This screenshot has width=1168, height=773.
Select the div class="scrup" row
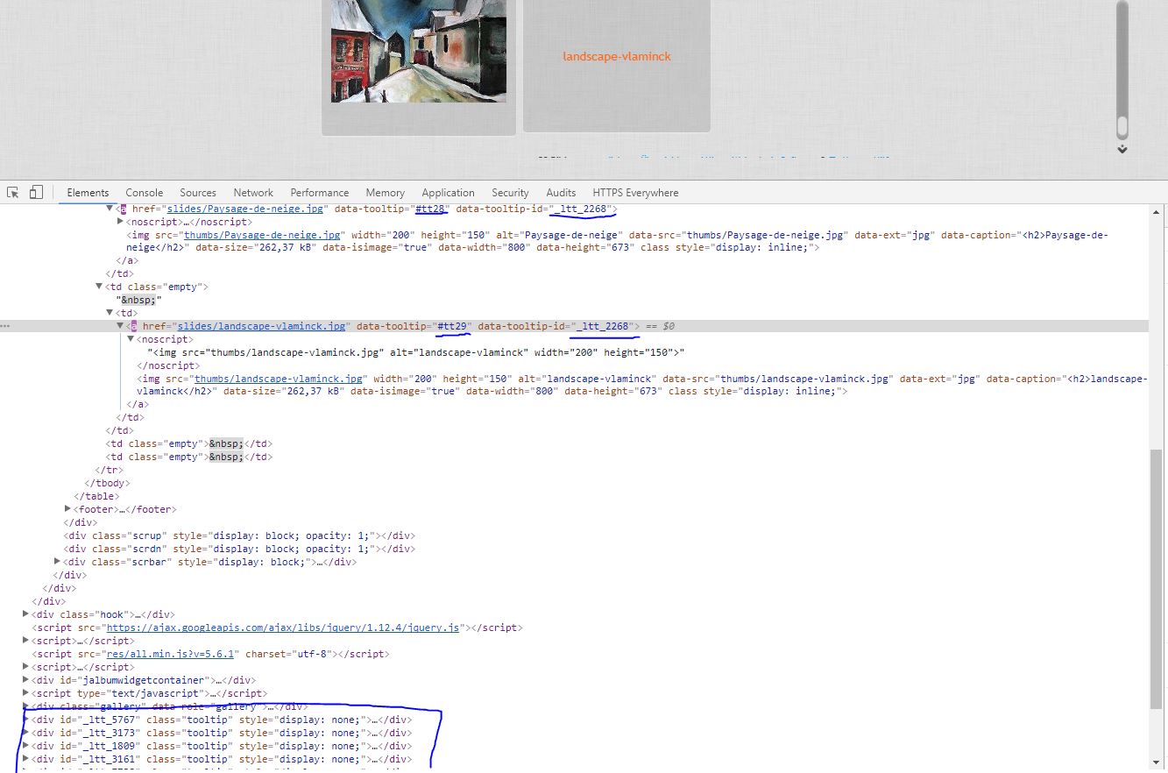point(238,535)
